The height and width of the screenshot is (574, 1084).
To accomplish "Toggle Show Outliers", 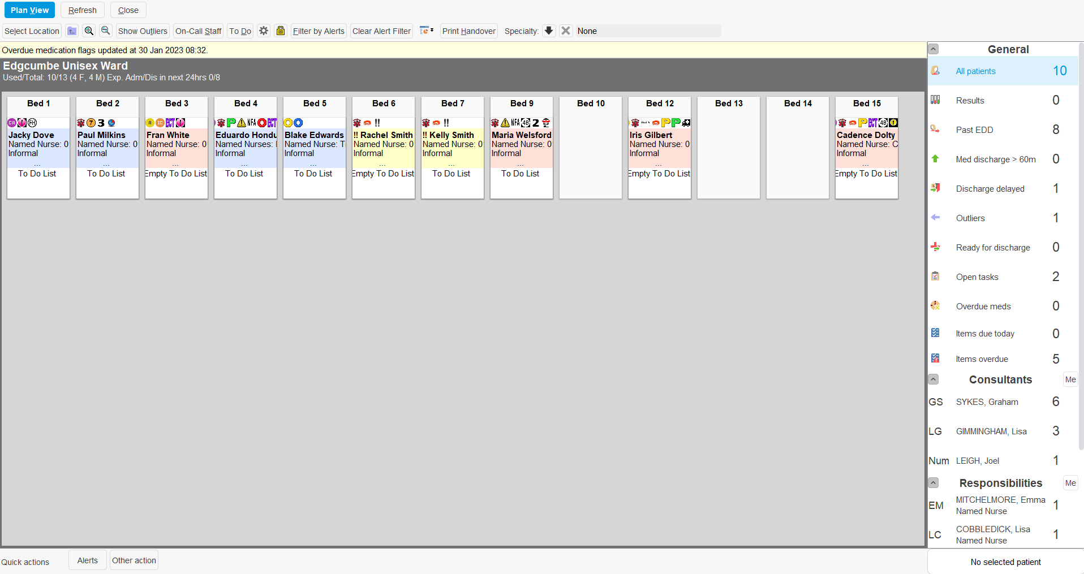I will click(x=143, y=31).
